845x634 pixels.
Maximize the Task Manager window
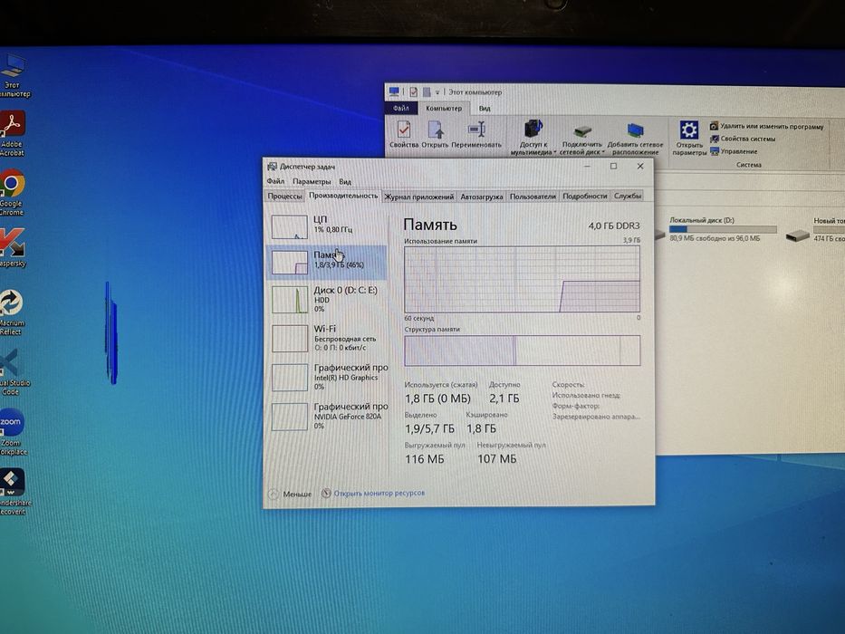613,166
